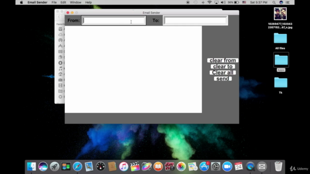Open Launchpad rocket icon in dock

coord(54,166)
